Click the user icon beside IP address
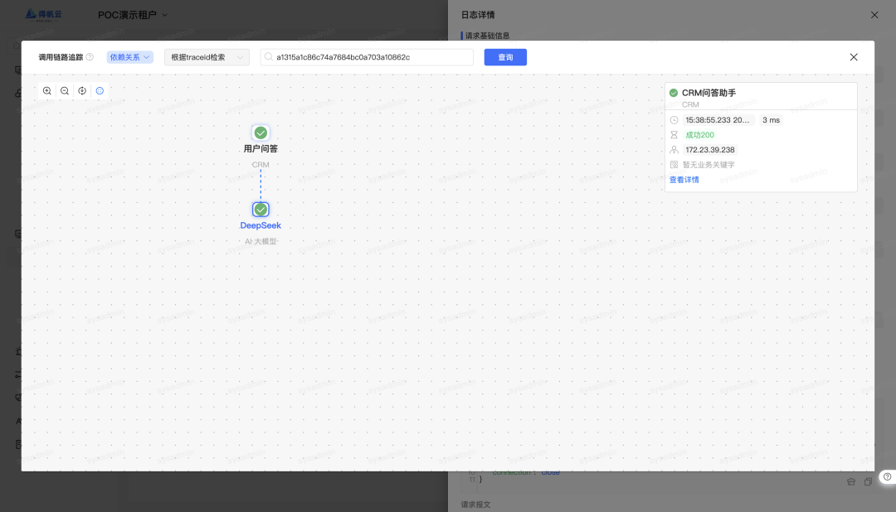The width and height of the screenshot is (896, 512). (674, 150)
